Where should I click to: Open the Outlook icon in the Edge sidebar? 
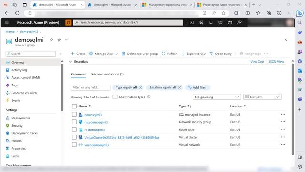(x=300, y=71)
